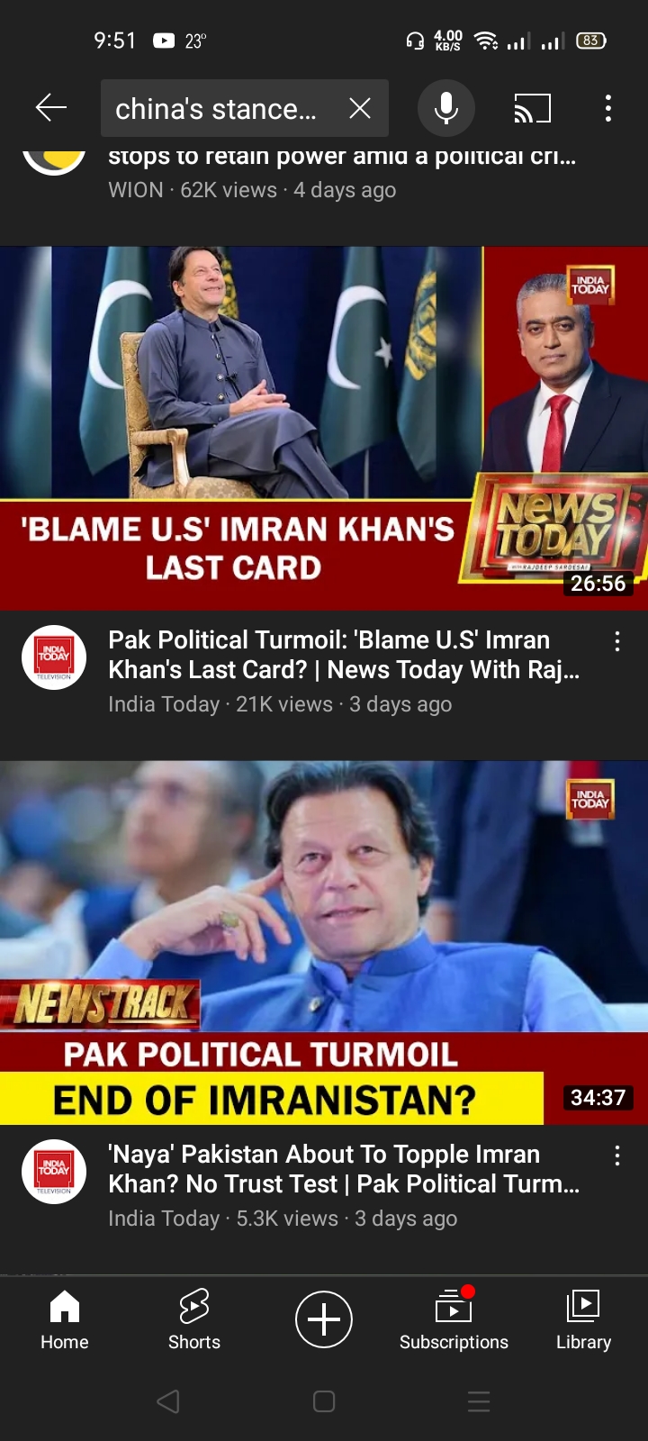The width and height of the screenshot is (648, 1441).
Task: Play 'Blame U.S' Imran Khan's Last Card thumbnail
Action: pos(324,429)
